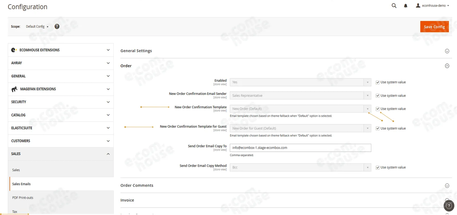This screenshot has width=457, height=215.
Task: Expand the Customers sidebar group
Action: tap(61, 141)
